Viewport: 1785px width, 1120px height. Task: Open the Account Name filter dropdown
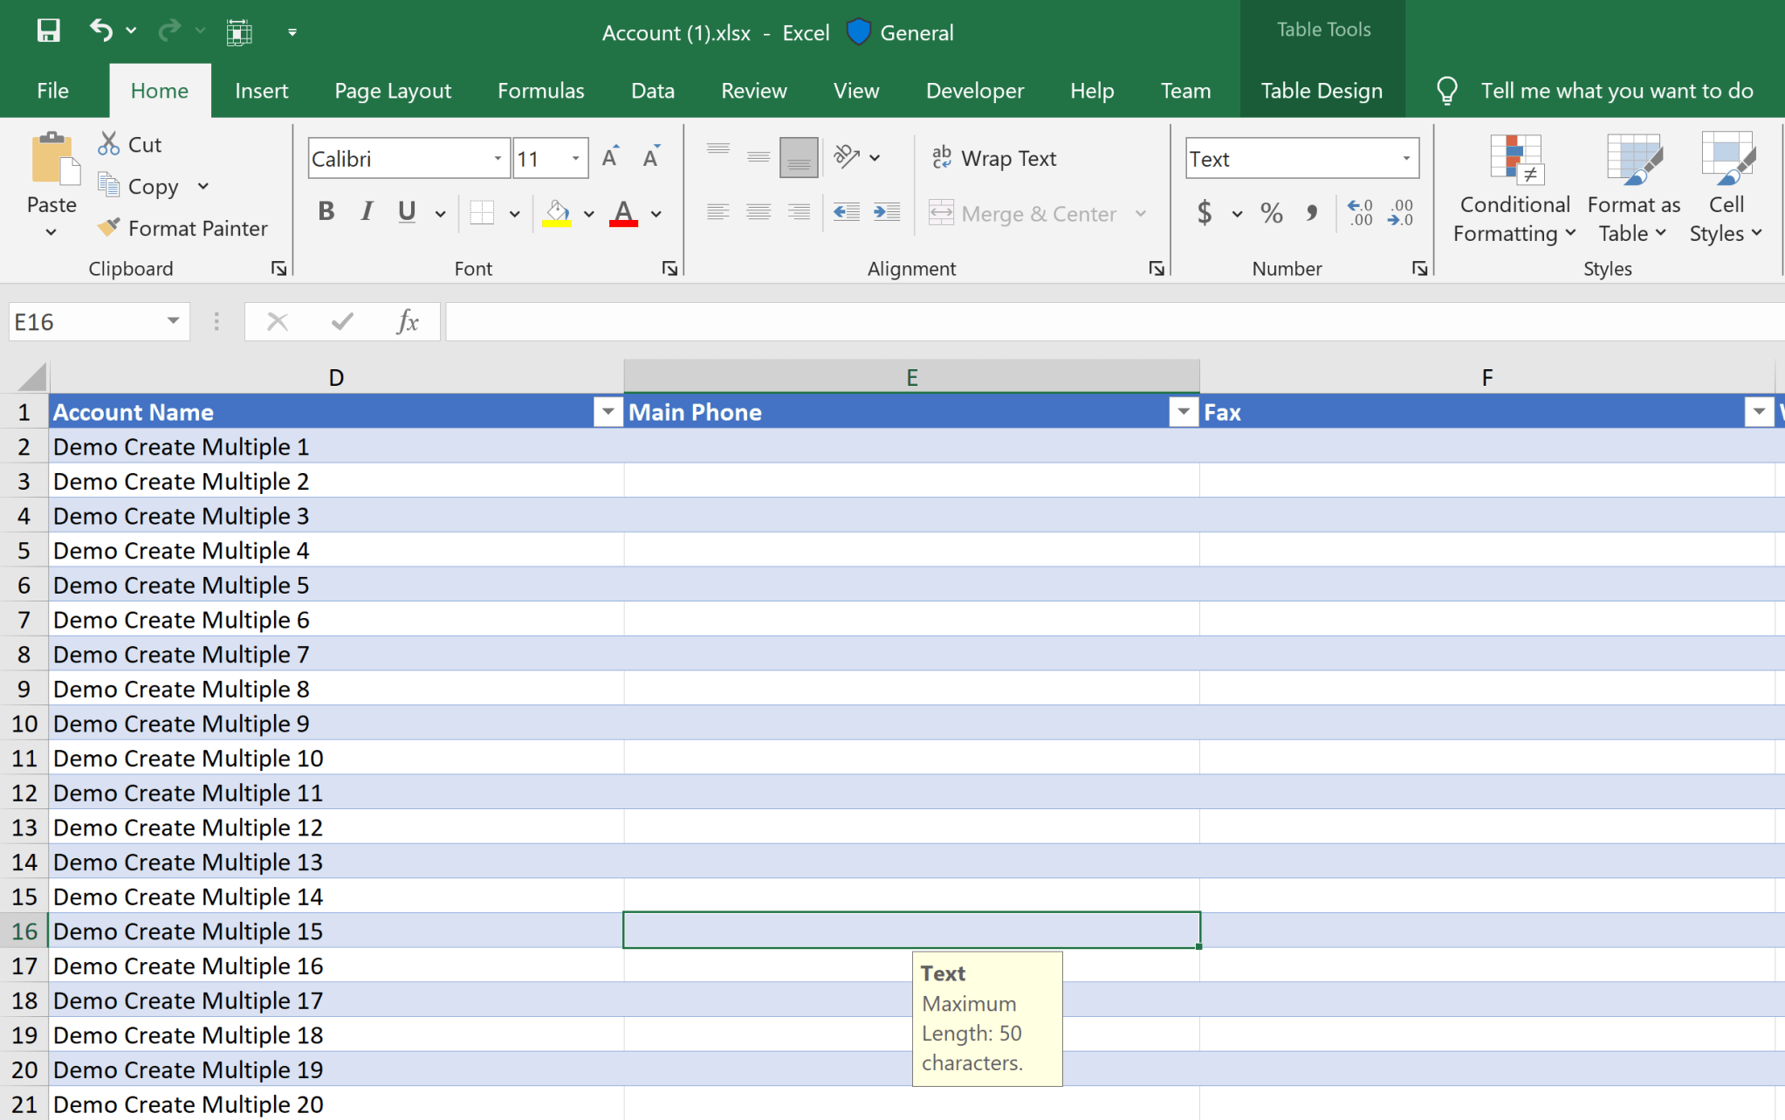click(607, 412)
